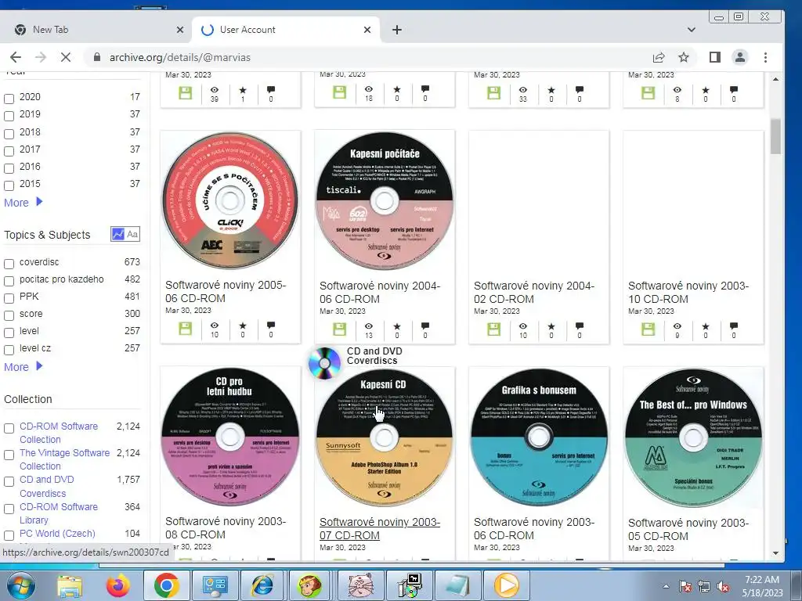This screenshot has height=601, width=802.
Task: Open the browser side panel
Action: click(x=715, y=57)
